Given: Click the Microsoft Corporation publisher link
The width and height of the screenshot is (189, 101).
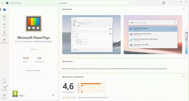Looking at the screenshot, I should pyautogui.click(x=44, y=41).
